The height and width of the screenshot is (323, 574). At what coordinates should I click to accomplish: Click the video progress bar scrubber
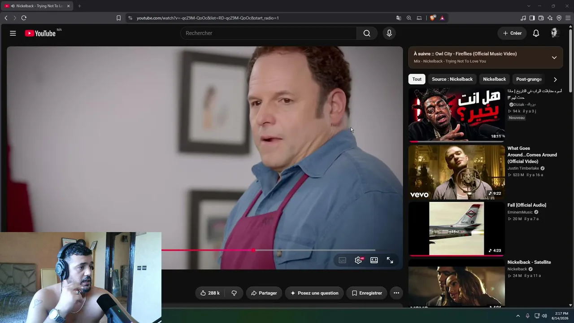click(x=254, y=250)
